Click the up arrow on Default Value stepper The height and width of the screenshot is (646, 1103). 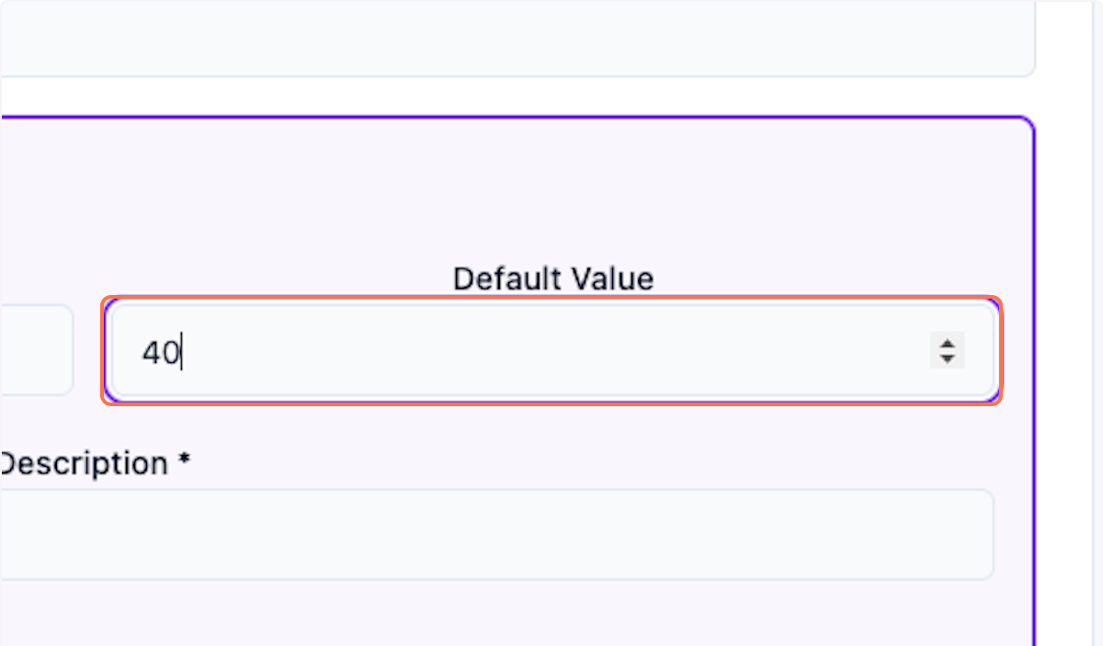click(947, 343)
